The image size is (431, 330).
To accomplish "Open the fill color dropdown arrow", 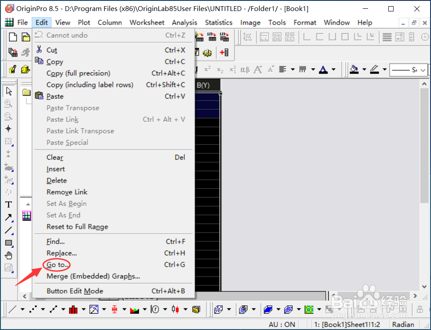I will [364, 70].
